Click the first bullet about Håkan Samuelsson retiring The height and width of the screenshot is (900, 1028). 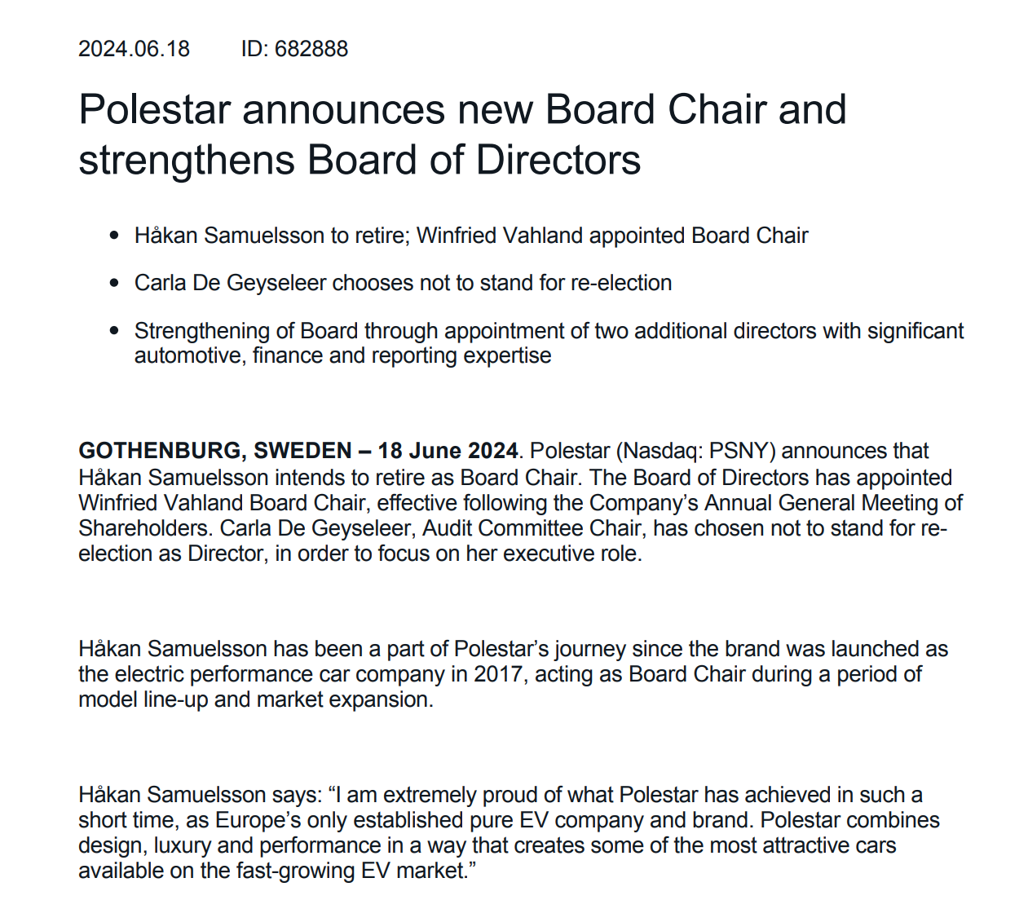point(470,236)
